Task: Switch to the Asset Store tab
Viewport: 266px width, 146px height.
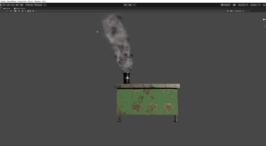Action: (20, 8)
